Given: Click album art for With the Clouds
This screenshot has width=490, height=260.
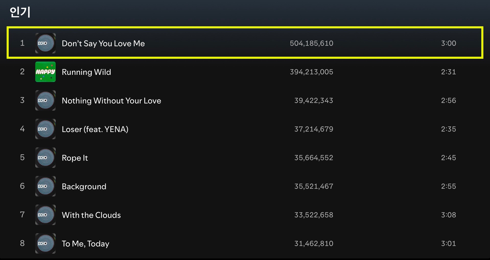Looking at the screenshot, I should click(x=45, y=215).
